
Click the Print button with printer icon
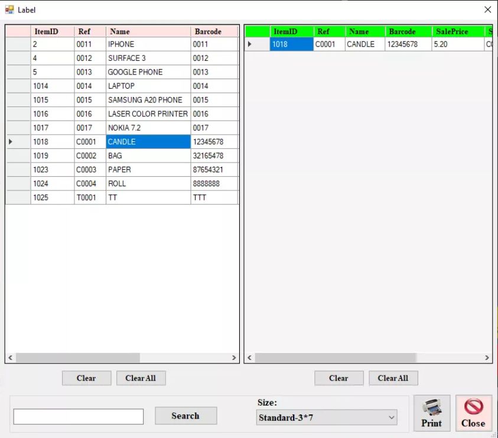coord(431,413)
